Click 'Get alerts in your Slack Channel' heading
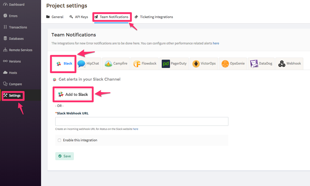The width and height of the screenshot is (310, 186). [89, 79]
